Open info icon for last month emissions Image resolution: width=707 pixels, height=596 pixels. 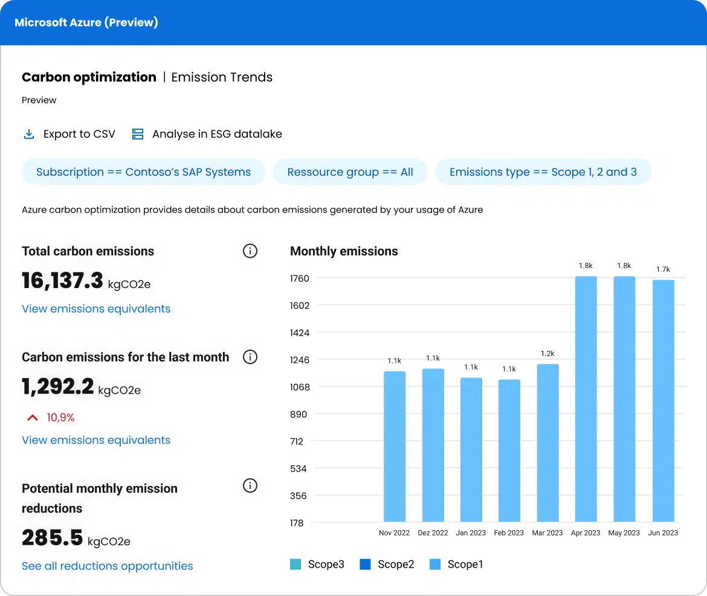point(250,357)
